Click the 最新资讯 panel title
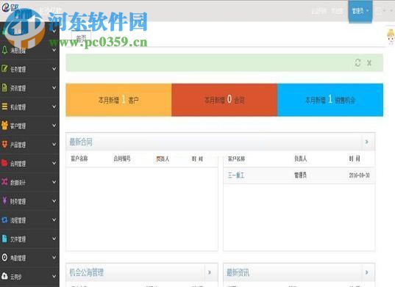 coord(238,272)
